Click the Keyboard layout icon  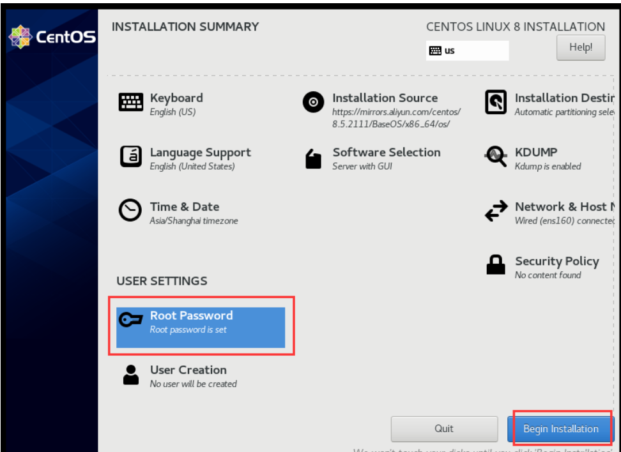[131, 102]
